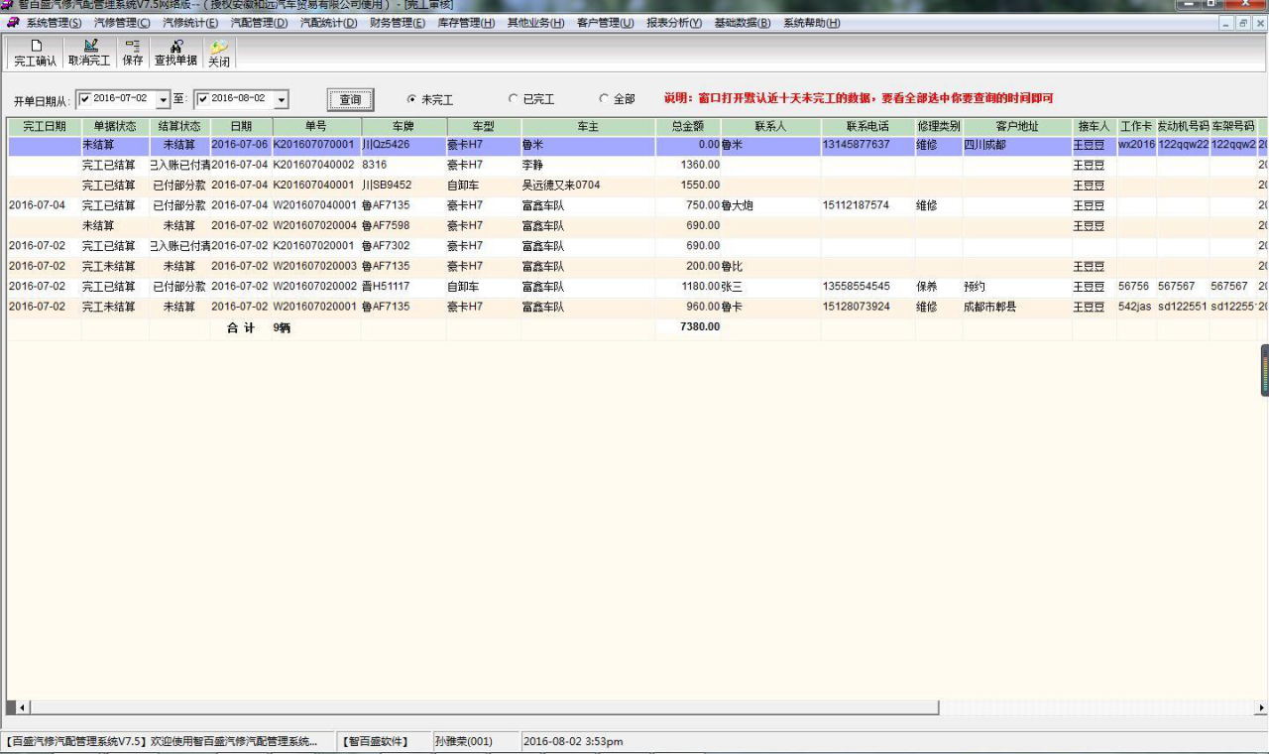
Task: Click total amount 7380.00
Action: tap(700, 326)
